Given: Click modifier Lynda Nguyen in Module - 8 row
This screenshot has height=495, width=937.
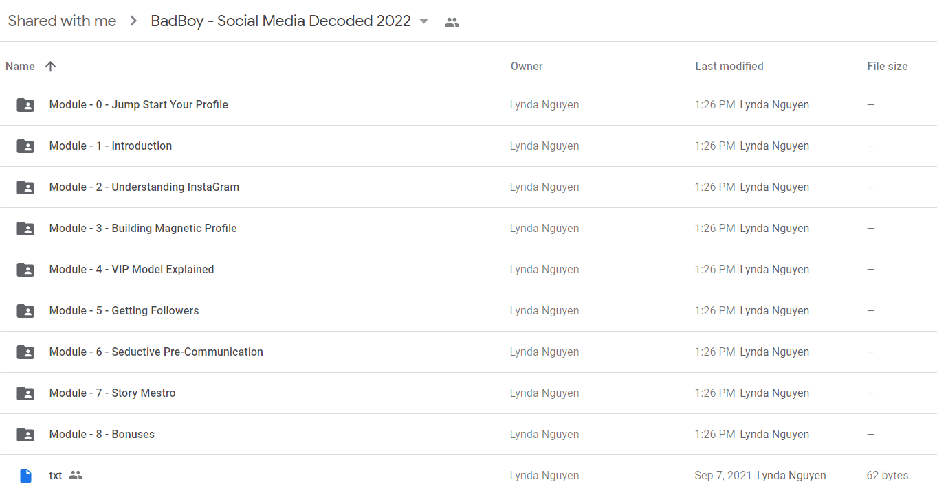Looking at the screenshot, I should click(775, 435).
